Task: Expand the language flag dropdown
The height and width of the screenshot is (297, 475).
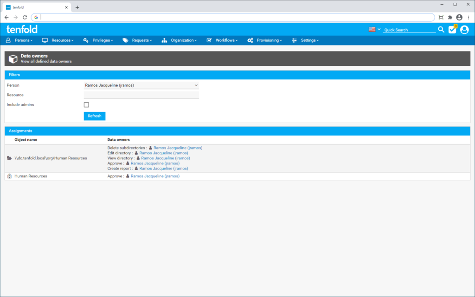Action: coord(373,28)
